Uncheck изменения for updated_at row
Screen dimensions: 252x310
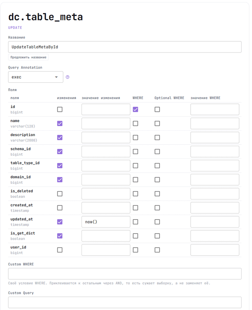point(60,222)
